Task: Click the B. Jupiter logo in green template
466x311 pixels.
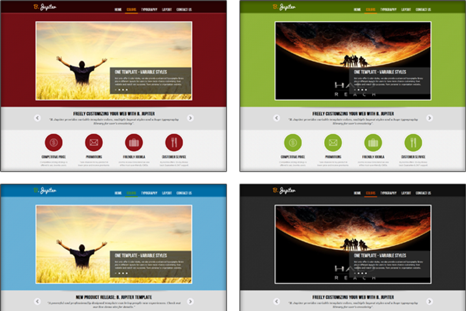Action: [284, 7]
